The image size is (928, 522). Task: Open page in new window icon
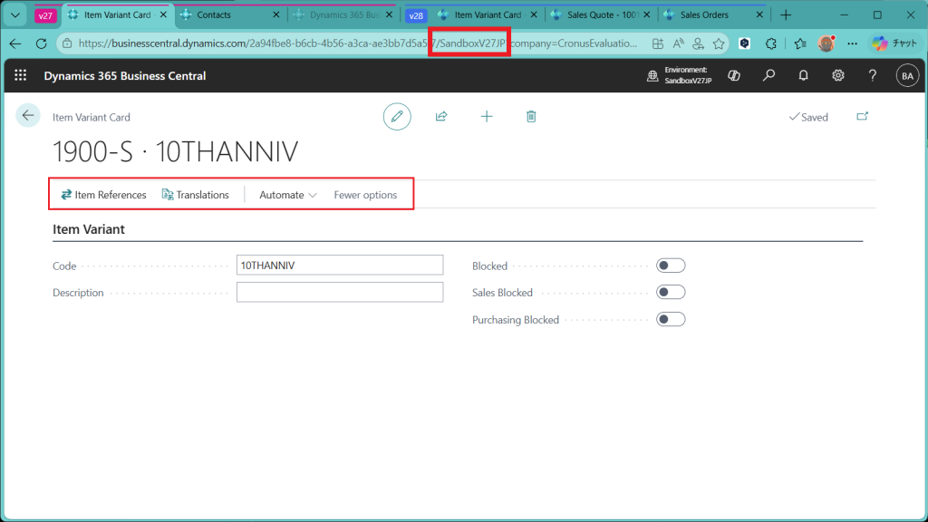point(862,117)
